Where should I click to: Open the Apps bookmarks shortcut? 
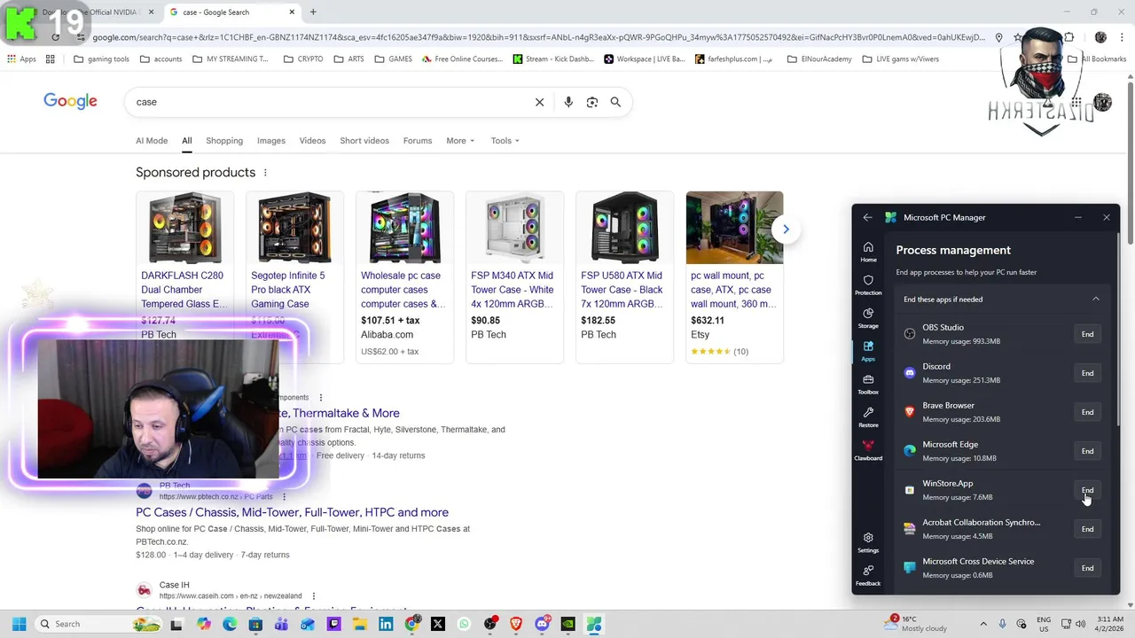pos(21,59)
